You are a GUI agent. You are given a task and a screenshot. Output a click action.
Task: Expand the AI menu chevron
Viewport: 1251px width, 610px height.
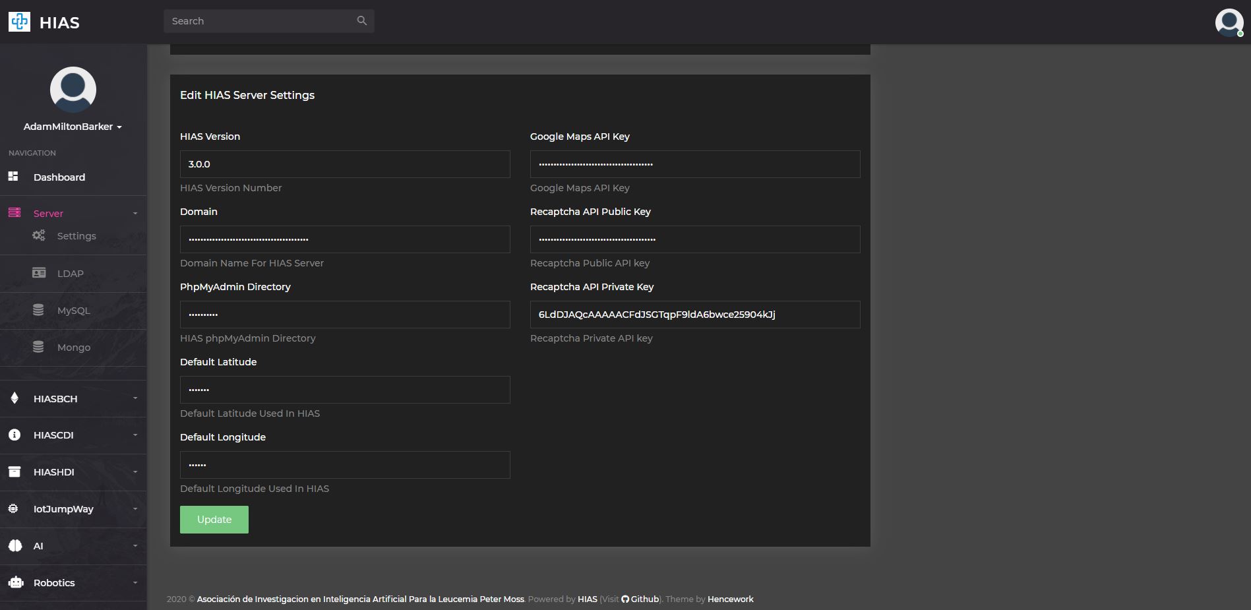(x=135, y=545)
